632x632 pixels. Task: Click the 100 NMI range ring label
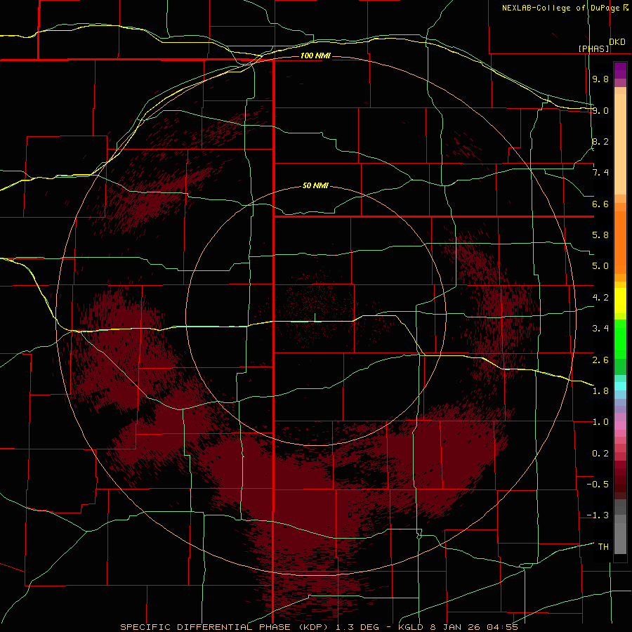(x=315, y=55)
